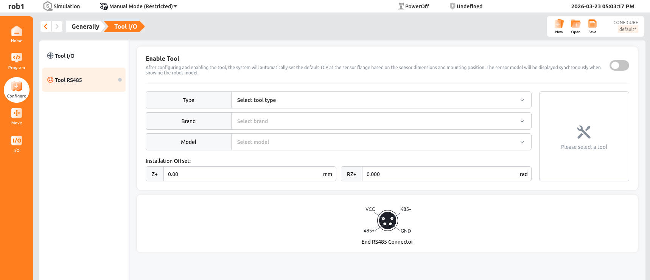Expand the Select tool type dropdown
The image size is (650, 280).
pyautogui.click(x=381, y=100)
